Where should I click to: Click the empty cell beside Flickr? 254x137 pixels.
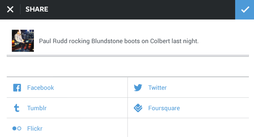[188, 128]
